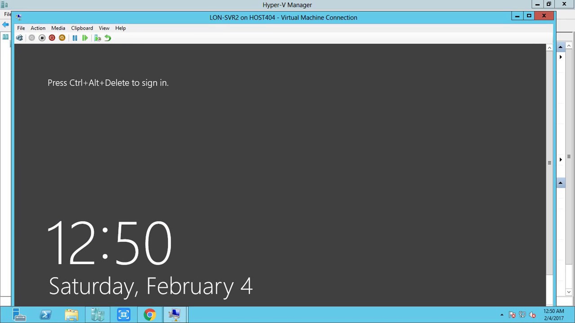Click the Press Ctrl+Alt+Delete sign-in text

(x=108, y=83)
